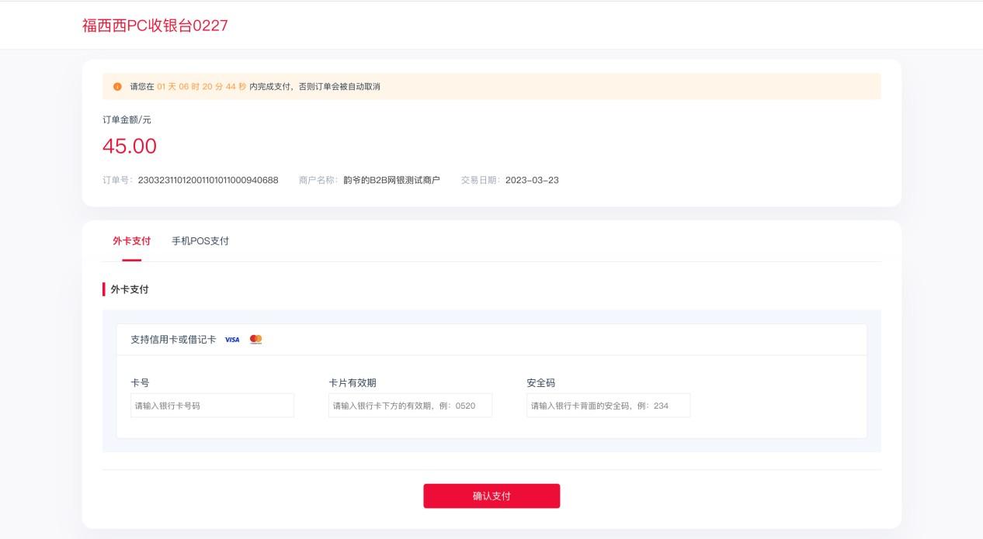Click the 福西西PC收银台0227 page title
This screenshot has height=539, width=983.
click(x=155, y=26)
